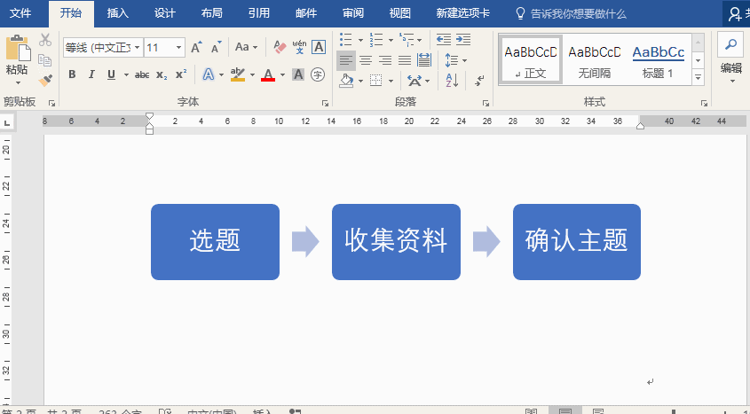This screenshot has width=750, height=414.
Task: Apply text effects glowing A
Action: [x=208, y=74]
